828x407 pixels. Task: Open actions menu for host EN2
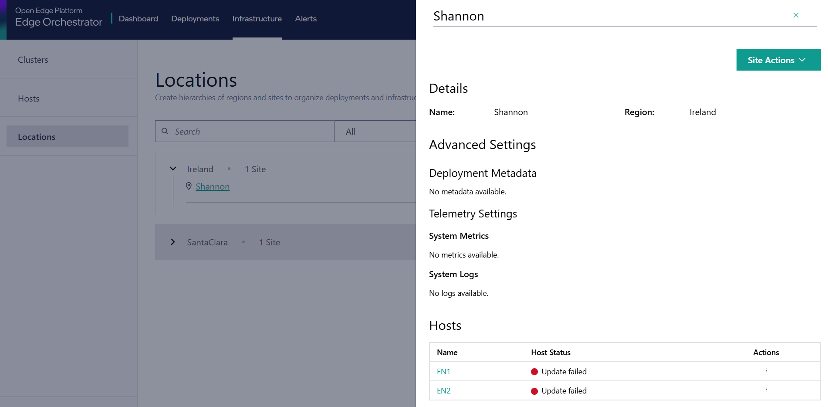point(766,390)
